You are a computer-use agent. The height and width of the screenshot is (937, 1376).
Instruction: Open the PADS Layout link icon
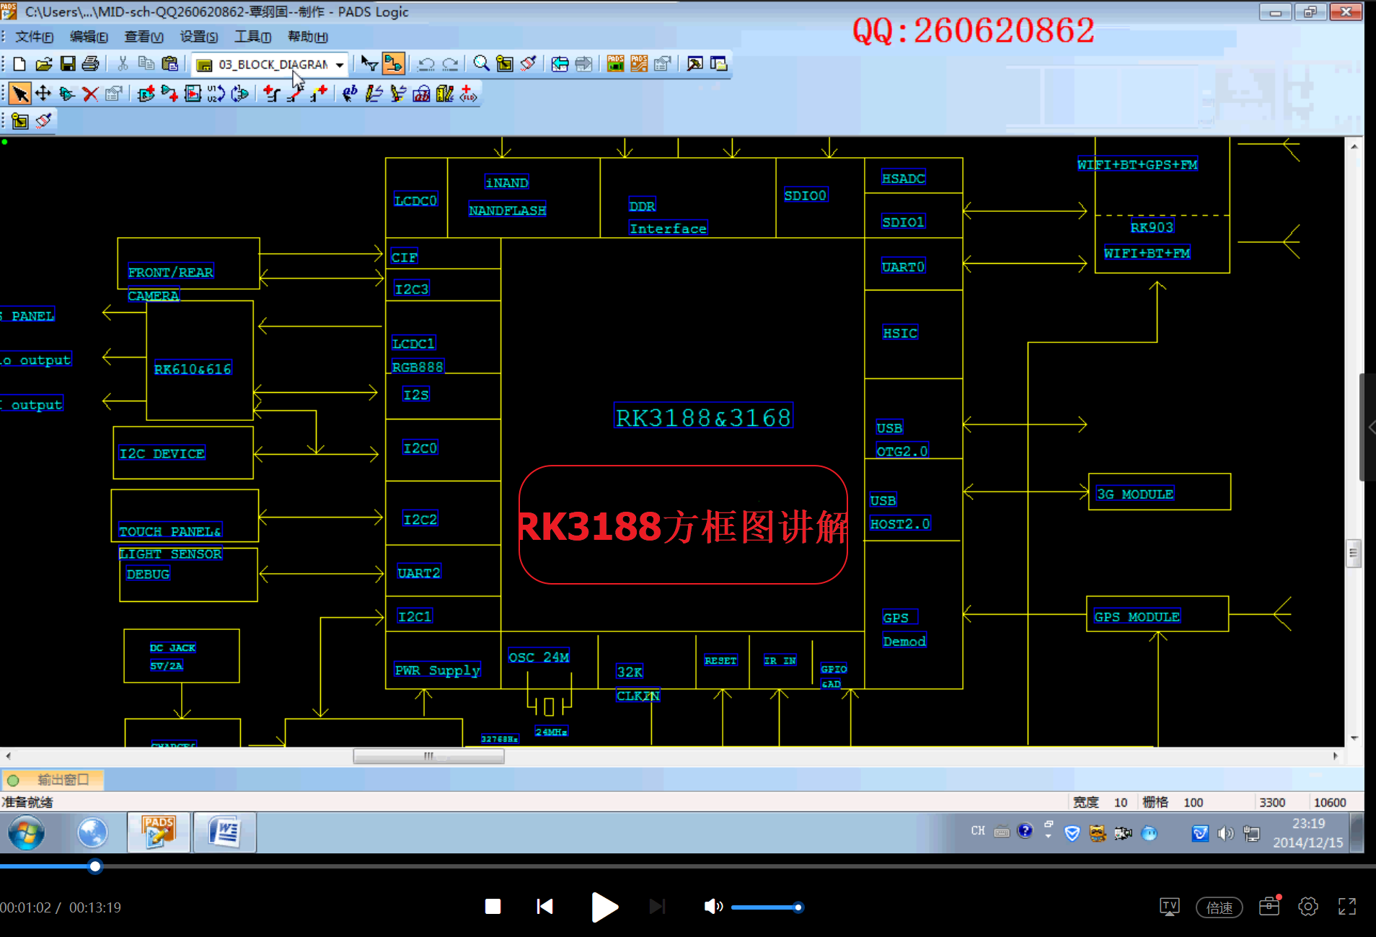click(x=615, y=64)
